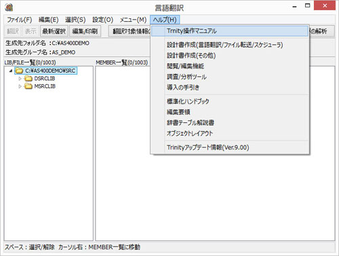This screenshot has height=256, width=339.
Task: Click the MSRCLIB folder icon
Action: click(x=28, y=86)
